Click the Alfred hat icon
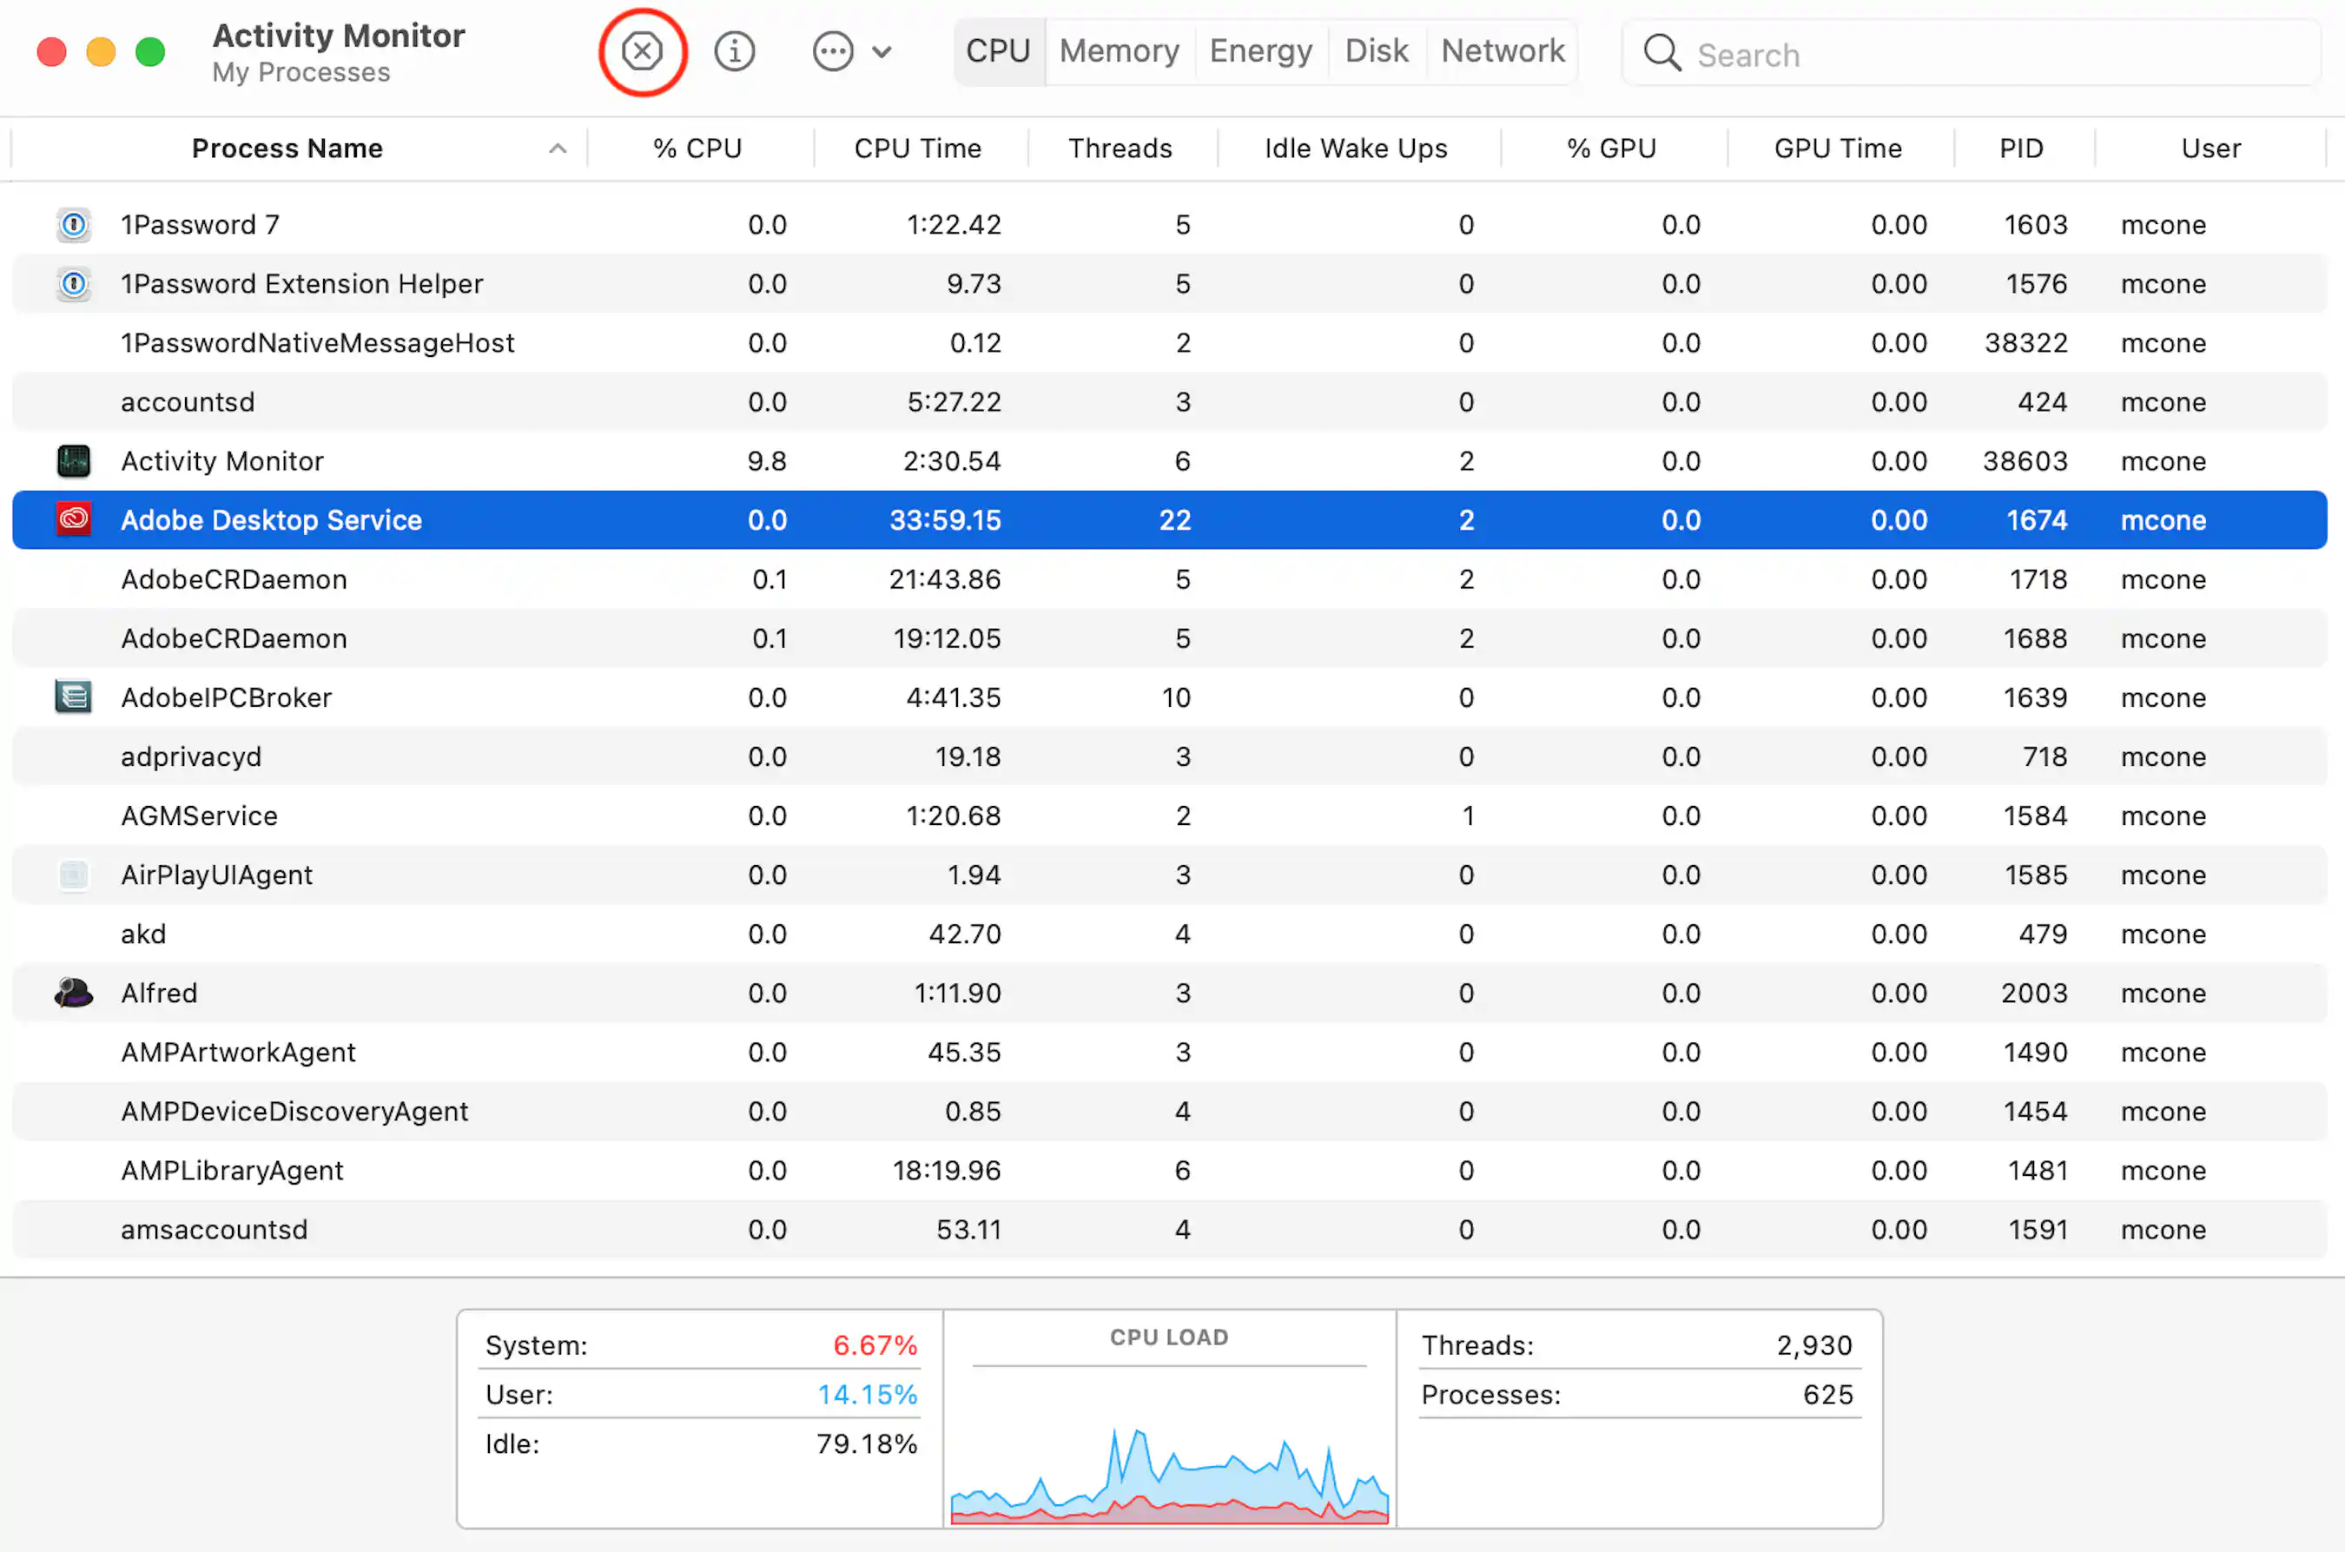The width and height of the screenshot is (2345, 1552). click(74, 993)
